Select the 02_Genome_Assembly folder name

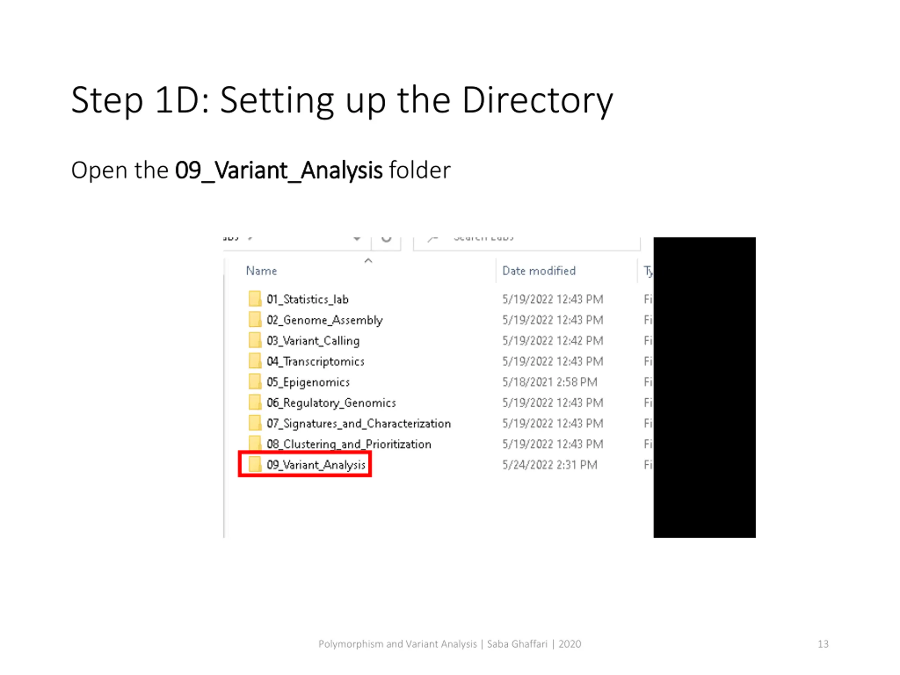pyautogui.click(x=325, y=320)
